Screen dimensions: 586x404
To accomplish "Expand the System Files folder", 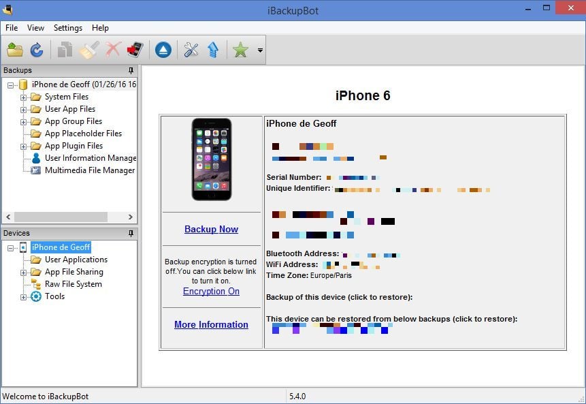I will pyautogui.click(x=23, y=97).
